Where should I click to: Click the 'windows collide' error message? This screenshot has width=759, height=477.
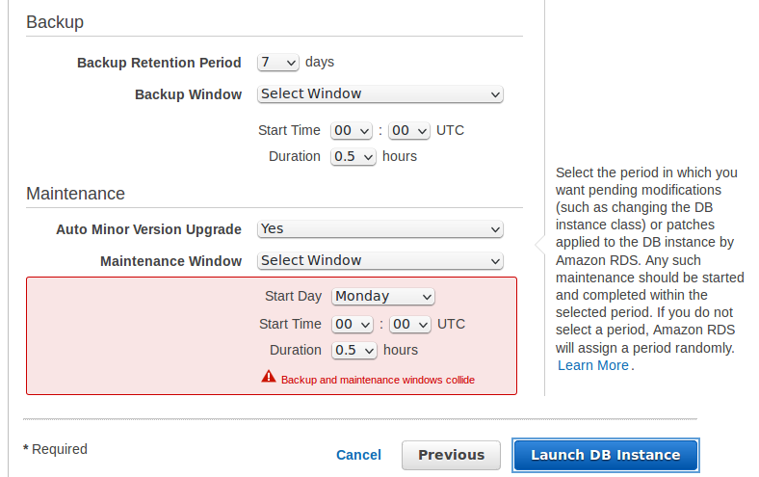click(378, 380)
